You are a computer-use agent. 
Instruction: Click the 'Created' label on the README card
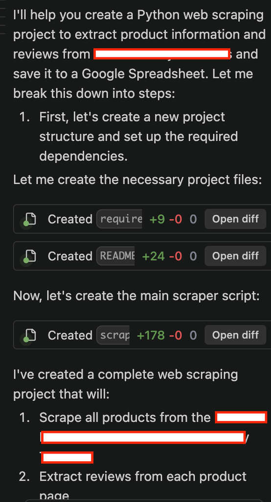click(70, 256)
